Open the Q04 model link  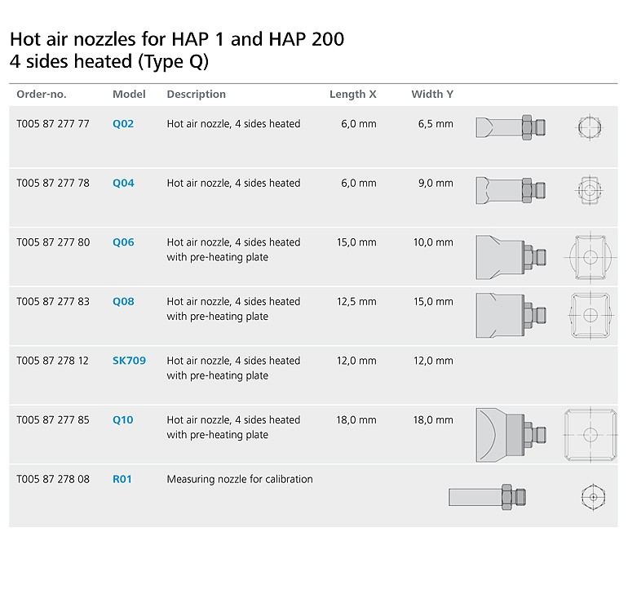tap(123, 183)
